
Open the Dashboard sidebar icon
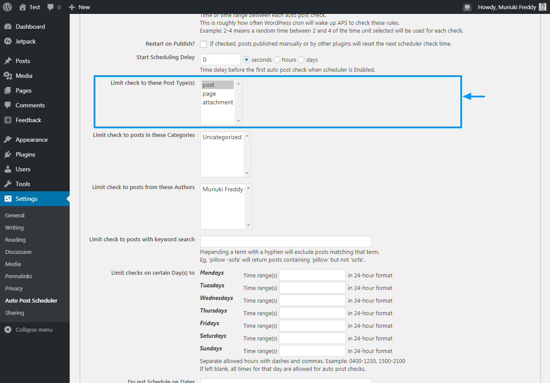pyautogui.click(x=8, y=27)
